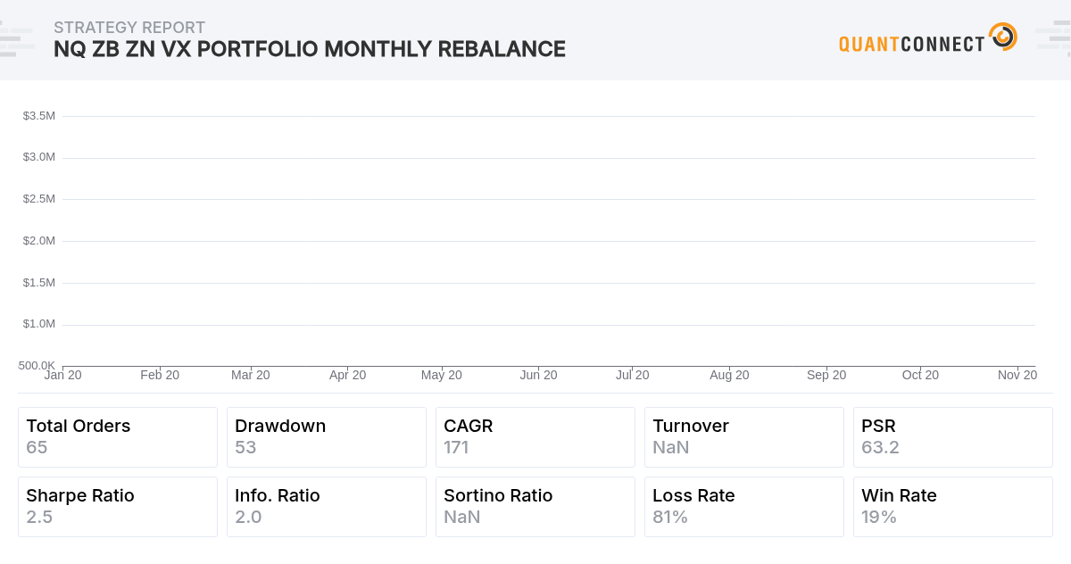
Task: Click the $3.5M y-axis label
Action: (x=39, y=116)
